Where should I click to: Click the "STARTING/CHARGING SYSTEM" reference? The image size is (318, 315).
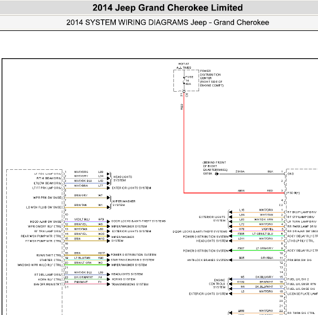pyautogui.click(x=133, y=260)
